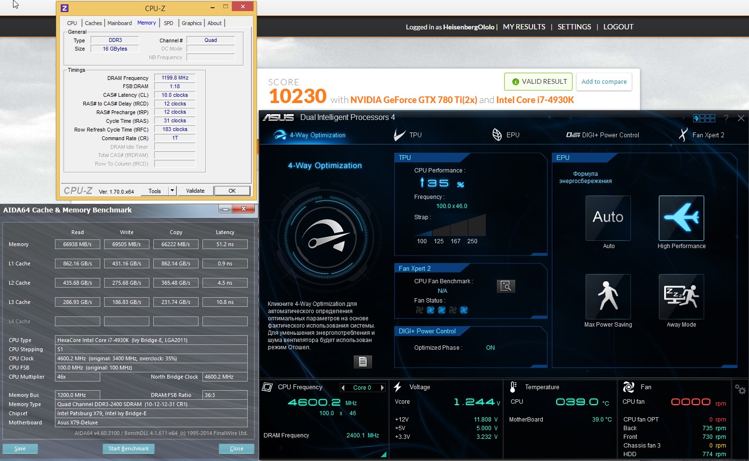This screenshot has width=749, height=461.
Task: Select the Mainboard tab in CPU-Z
Action: [x=120, y=23]
